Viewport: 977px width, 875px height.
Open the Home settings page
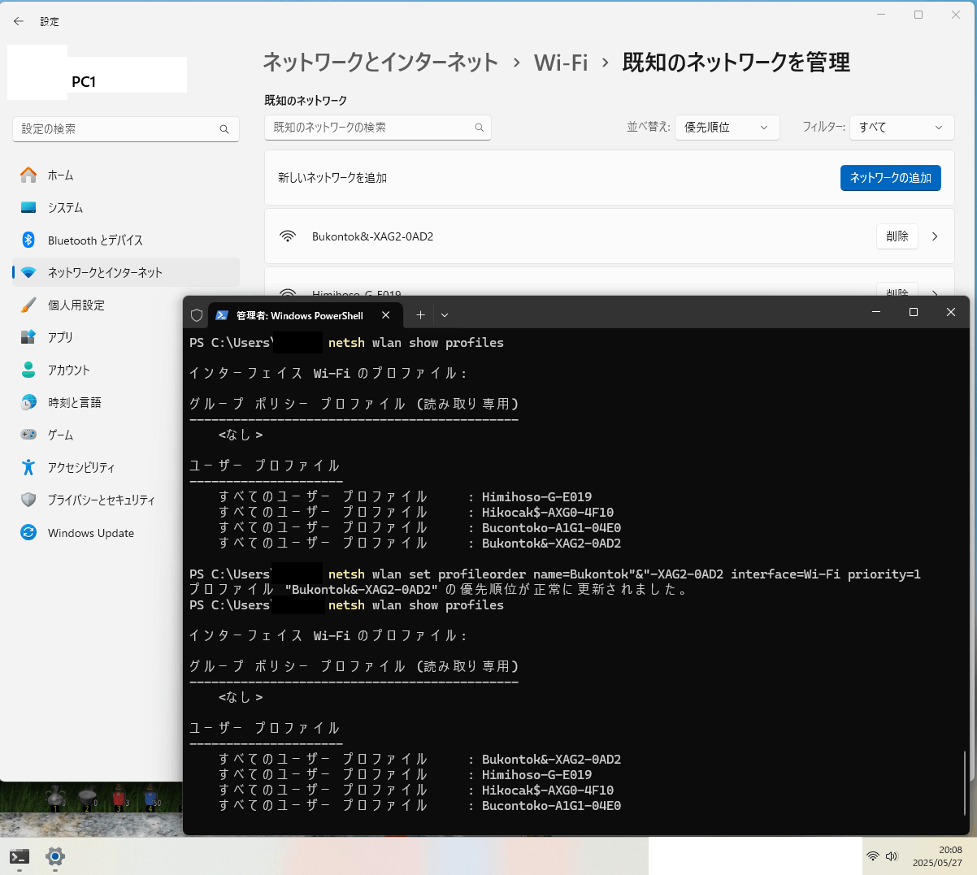126,175
